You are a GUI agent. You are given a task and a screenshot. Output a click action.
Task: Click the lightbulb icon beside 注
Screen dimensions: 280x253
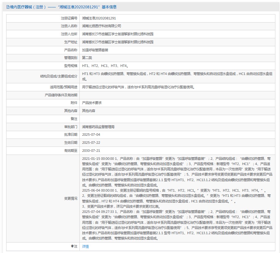click(x=72, y=247)
